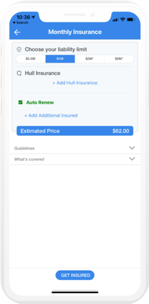Screen dimensions: 149x304
Task: Expand the What's covered chevron
Action: point(132,159)
